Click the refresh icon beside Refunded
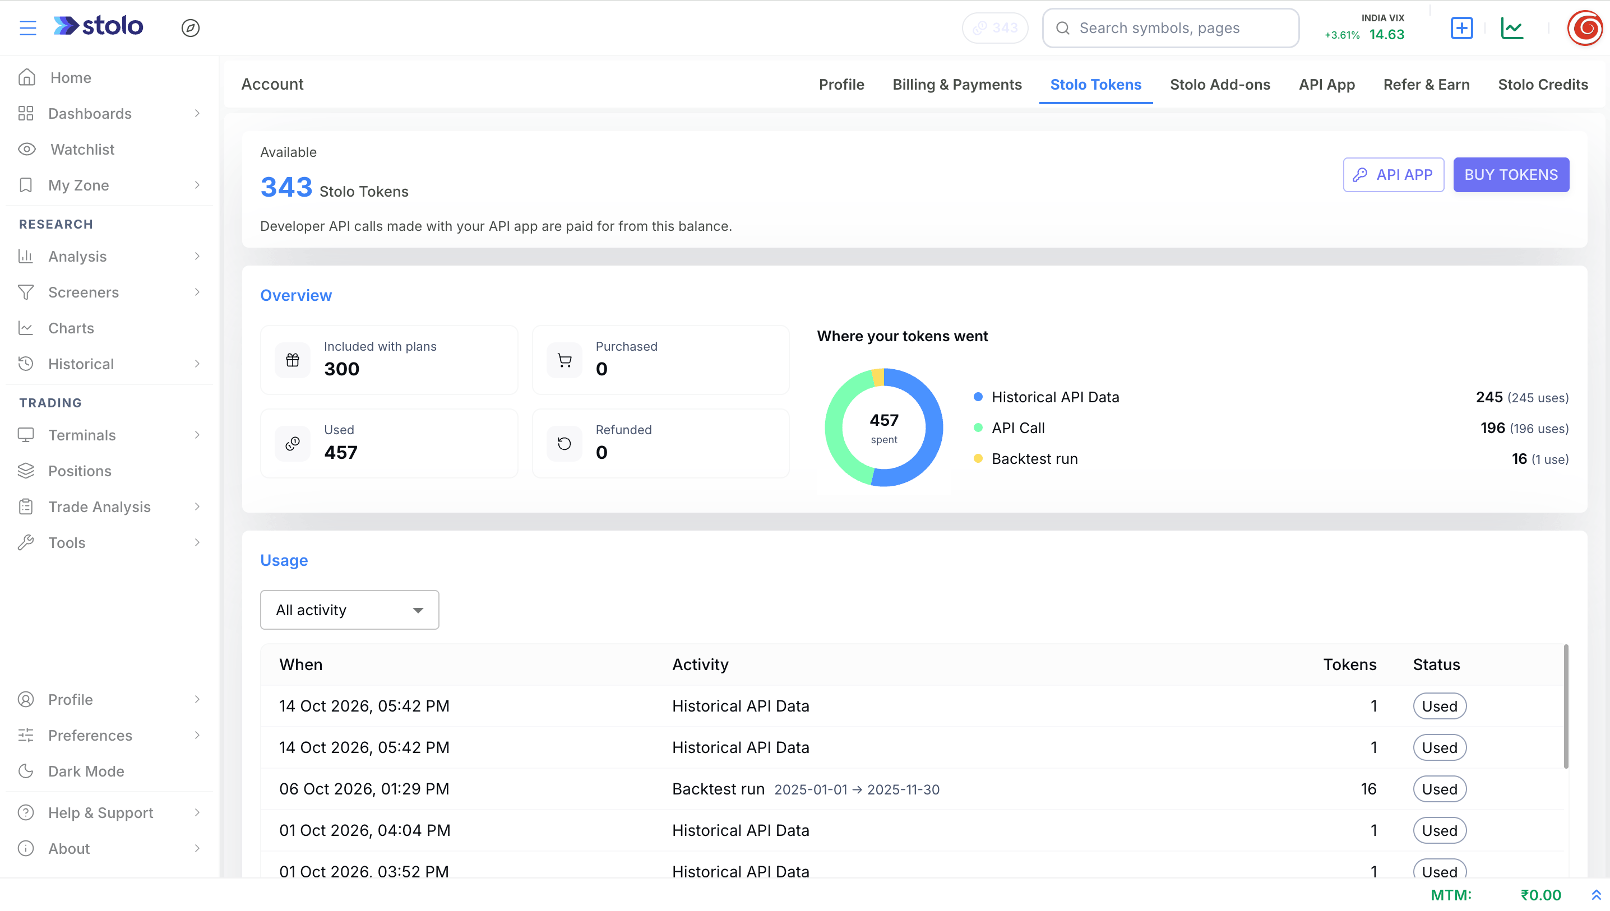This screenshot has width=1610, height=911. pos(564,444)
